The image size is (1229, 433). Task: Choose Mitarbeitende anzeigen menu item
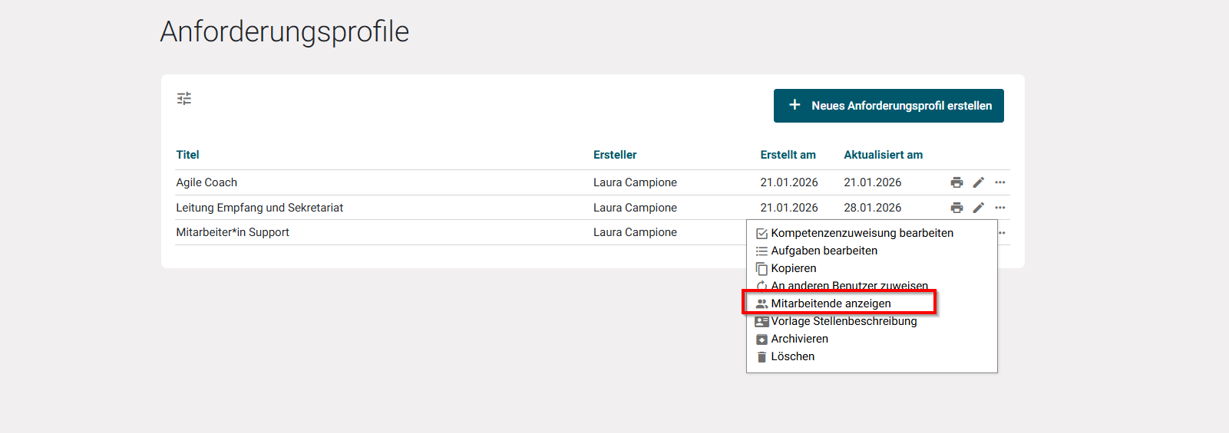pyautogui.click(x=831, y=303)
